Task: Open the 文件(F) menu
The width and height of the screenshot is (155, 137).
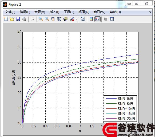Action: (10, 12)
